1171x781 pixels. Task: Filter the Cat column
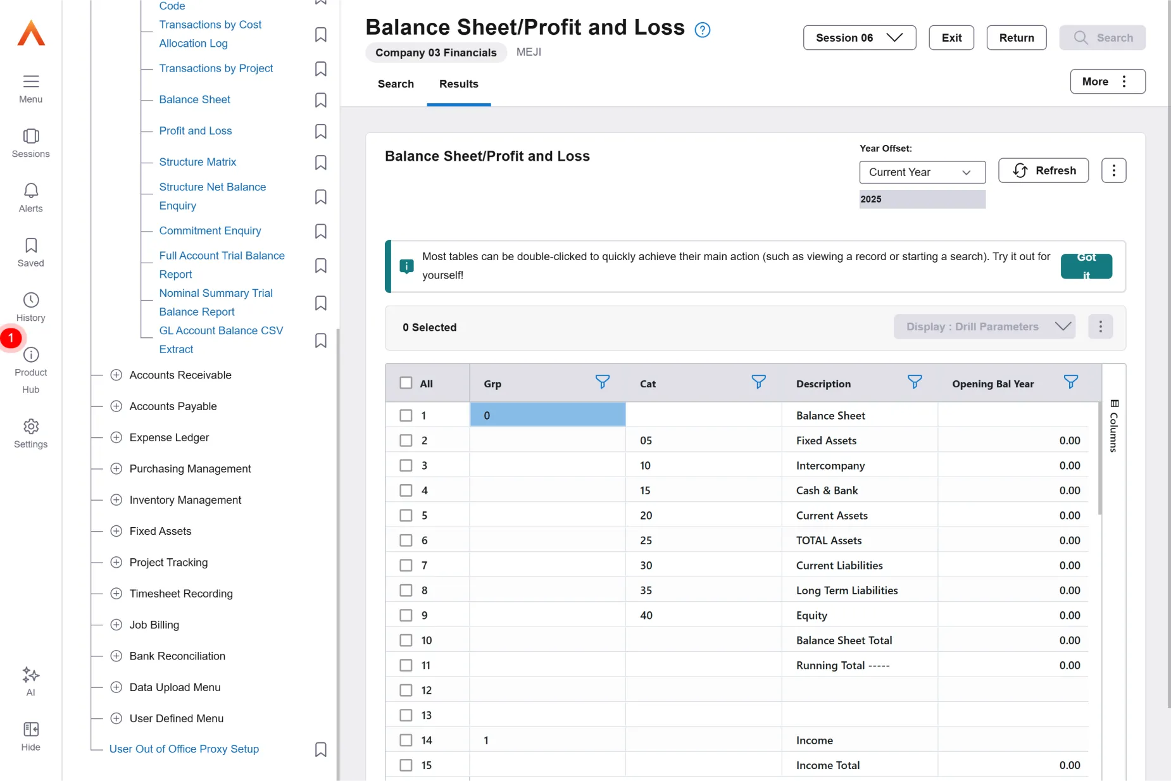coord(758,382)
